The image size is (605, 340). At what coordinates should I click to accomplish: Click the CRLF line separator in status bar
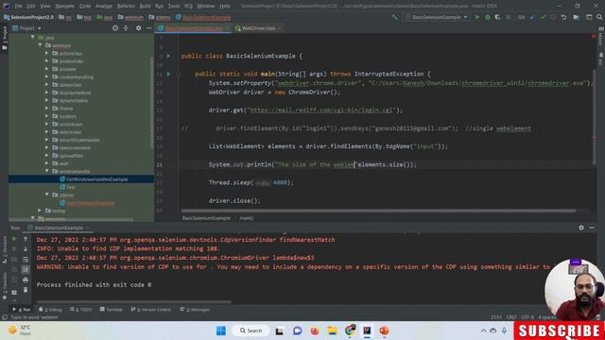511,317
